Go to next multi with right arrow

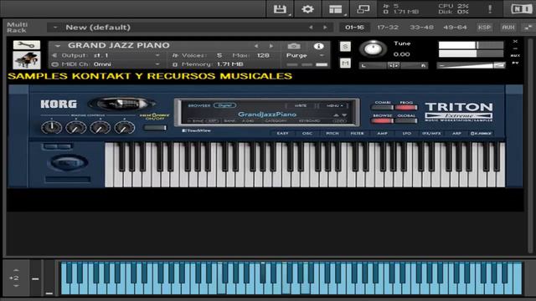[325, 28]
